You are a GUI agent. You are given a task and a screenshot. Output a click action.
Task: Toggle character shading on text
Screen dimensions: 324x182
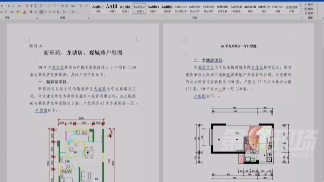pos(30,12)
